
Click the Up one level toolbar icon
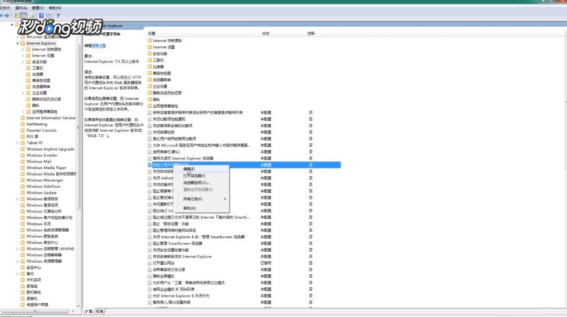tap(16, 15)
